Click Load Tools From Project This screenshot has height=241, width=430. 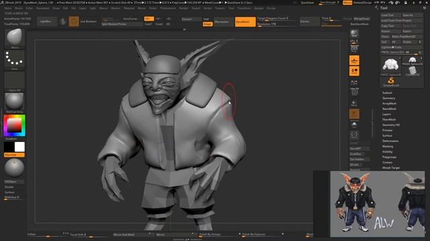point(401,21)
